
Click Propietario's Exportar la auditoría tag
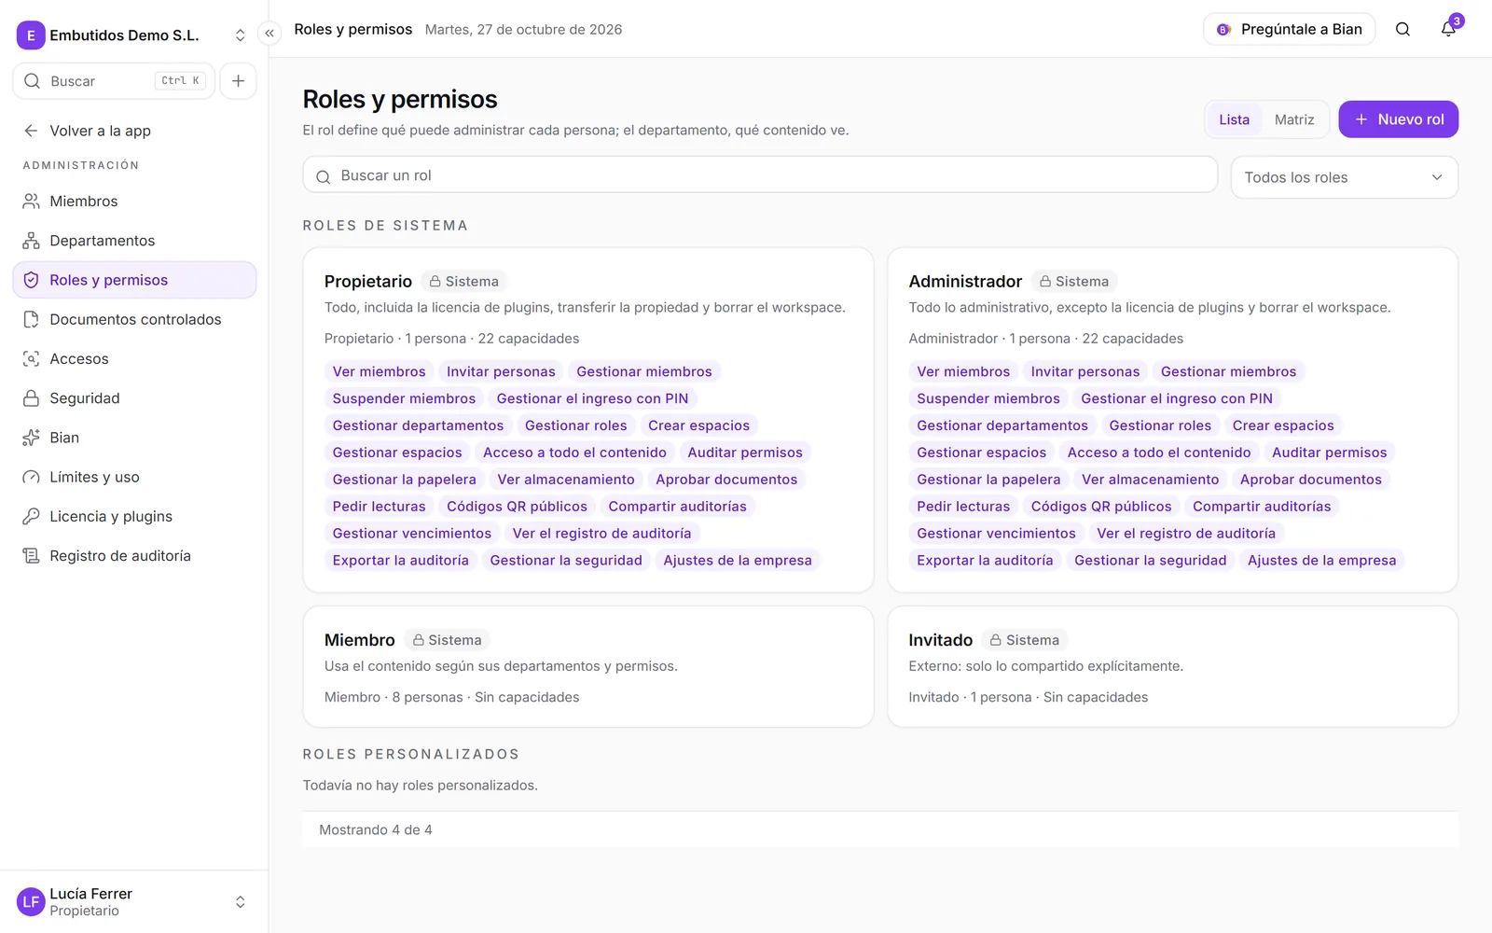[401, 561]
